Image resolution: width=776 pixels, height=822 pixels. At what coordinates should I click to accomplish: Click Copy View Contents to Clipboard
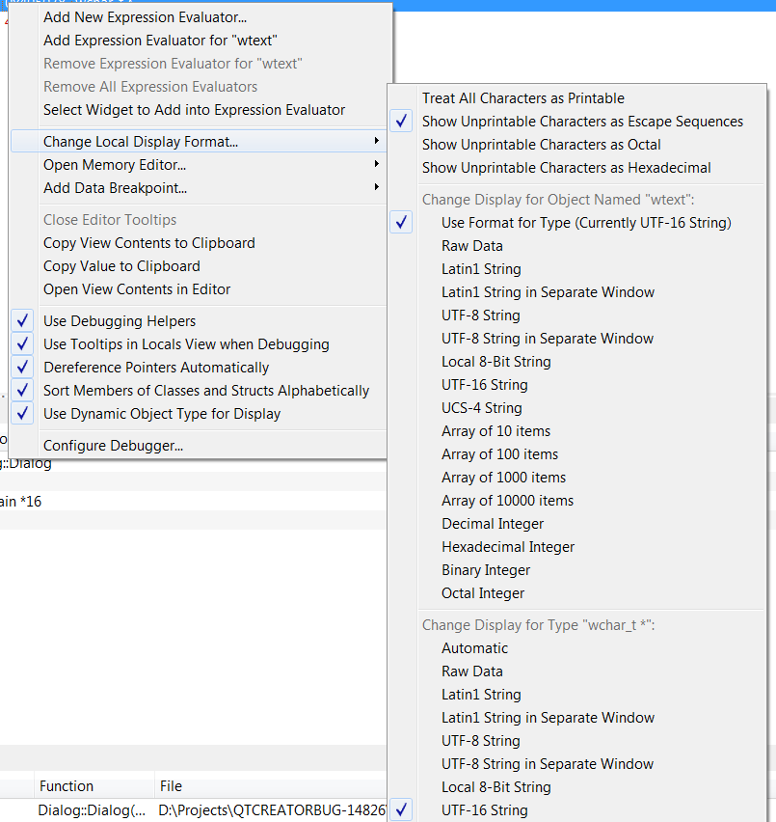[x=148, y=243]
